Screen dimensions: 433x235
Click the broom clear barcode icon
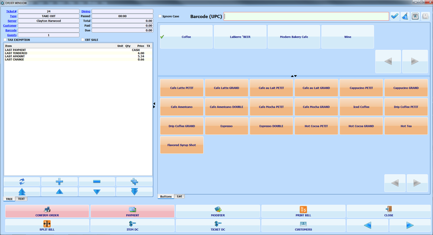(x=405, y=16)
